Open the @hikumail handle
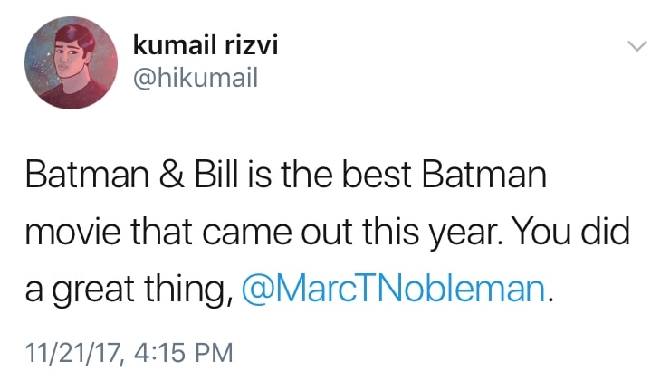 pyautogui.click(x=195, y=78)
